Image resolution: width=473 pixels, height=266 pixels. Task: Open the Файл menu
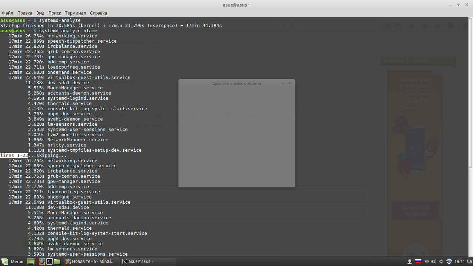pos(7,13)
